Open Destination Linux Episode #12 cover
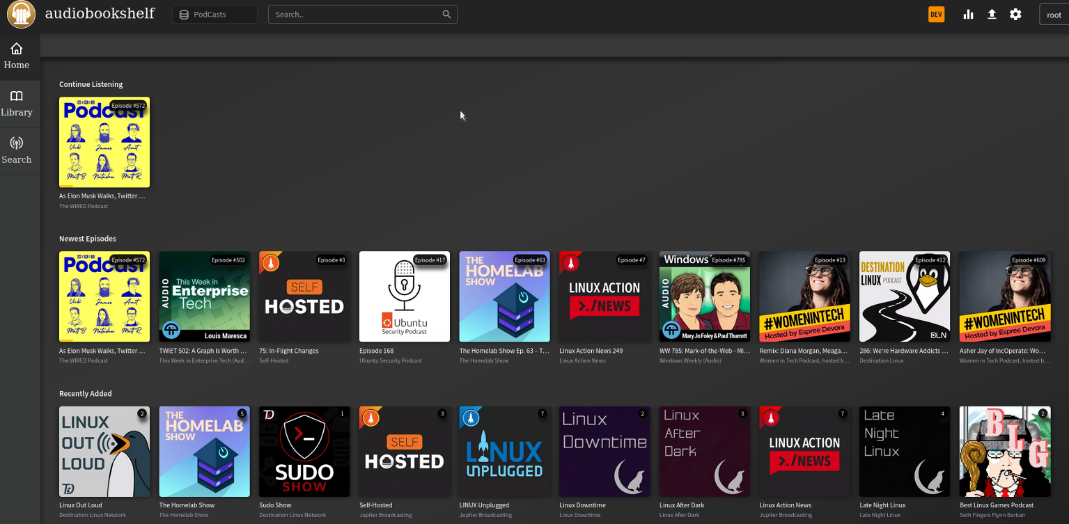The height and width of the screenshot is (524, 1069). coord(905,296)
